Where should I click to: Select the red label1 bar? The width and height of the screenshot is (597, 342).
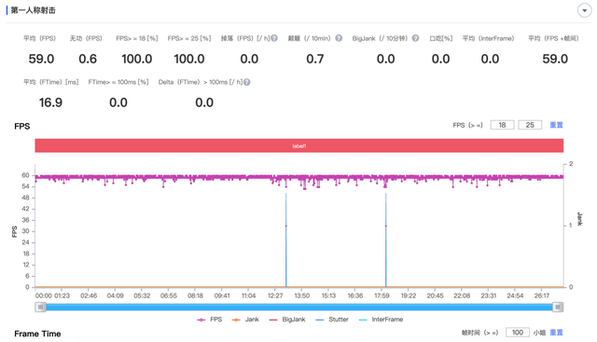click(x=299, y=145)
